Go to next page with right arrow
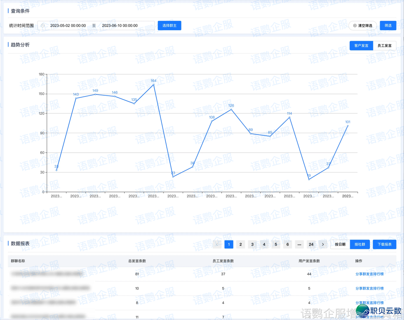The image size is (404, 320). pyautogui.click(x=323, y=244)
